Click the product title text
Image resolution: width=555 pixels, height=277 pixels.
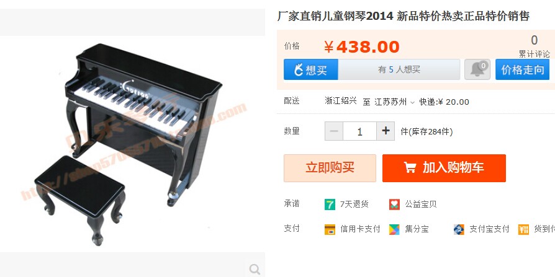[x=403, y=16]
